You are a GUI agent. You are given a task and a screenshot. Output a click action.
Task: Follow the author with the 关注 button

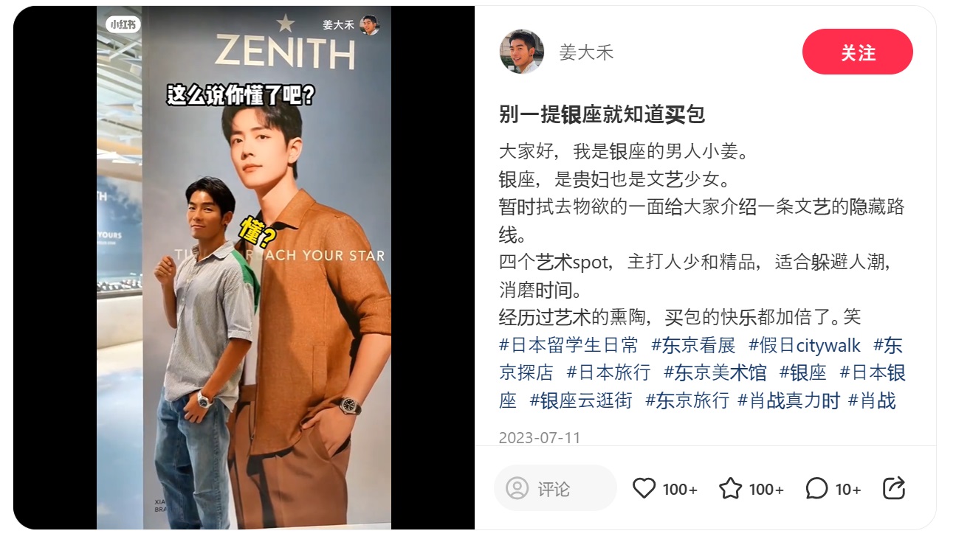pyautogui.click(x=858, y=52)
